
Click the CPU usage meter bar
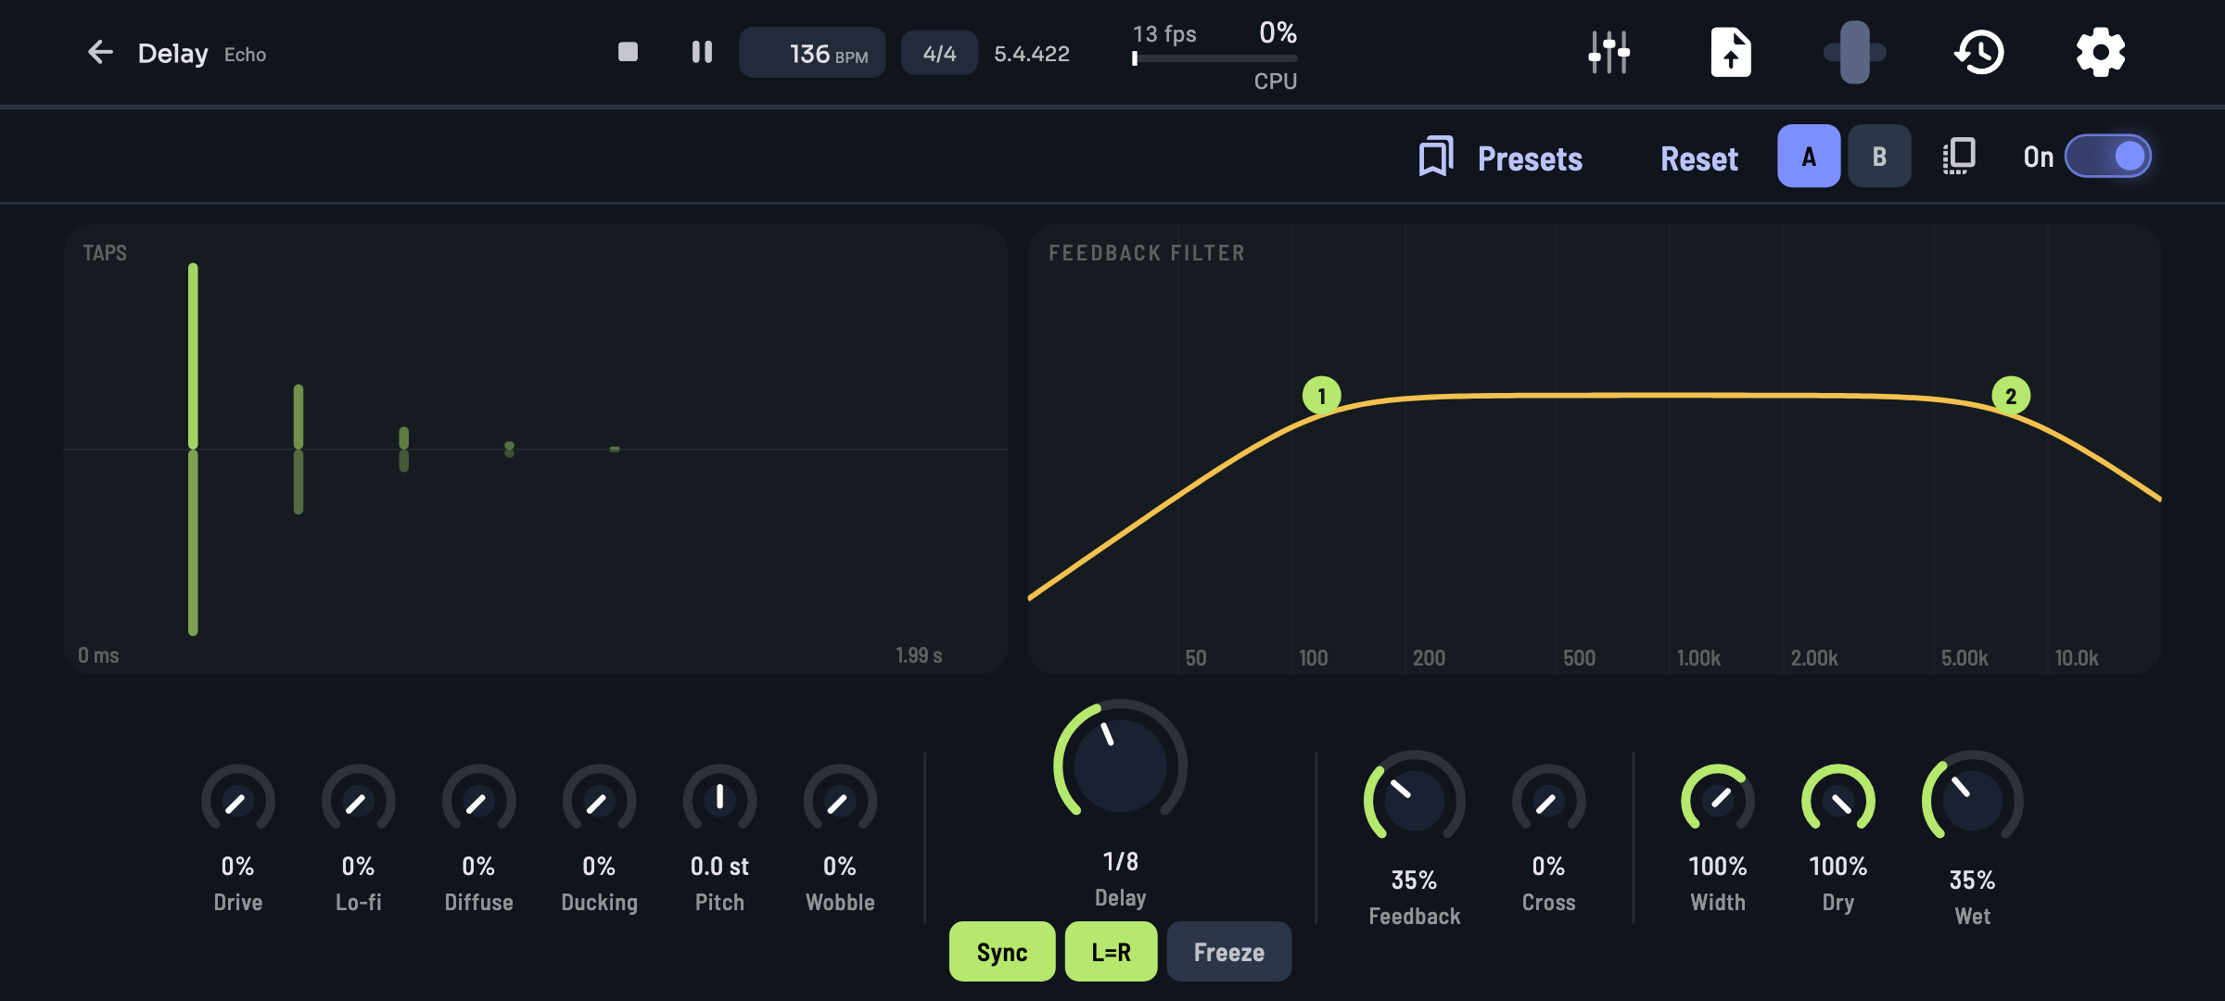click(1214, 58)
